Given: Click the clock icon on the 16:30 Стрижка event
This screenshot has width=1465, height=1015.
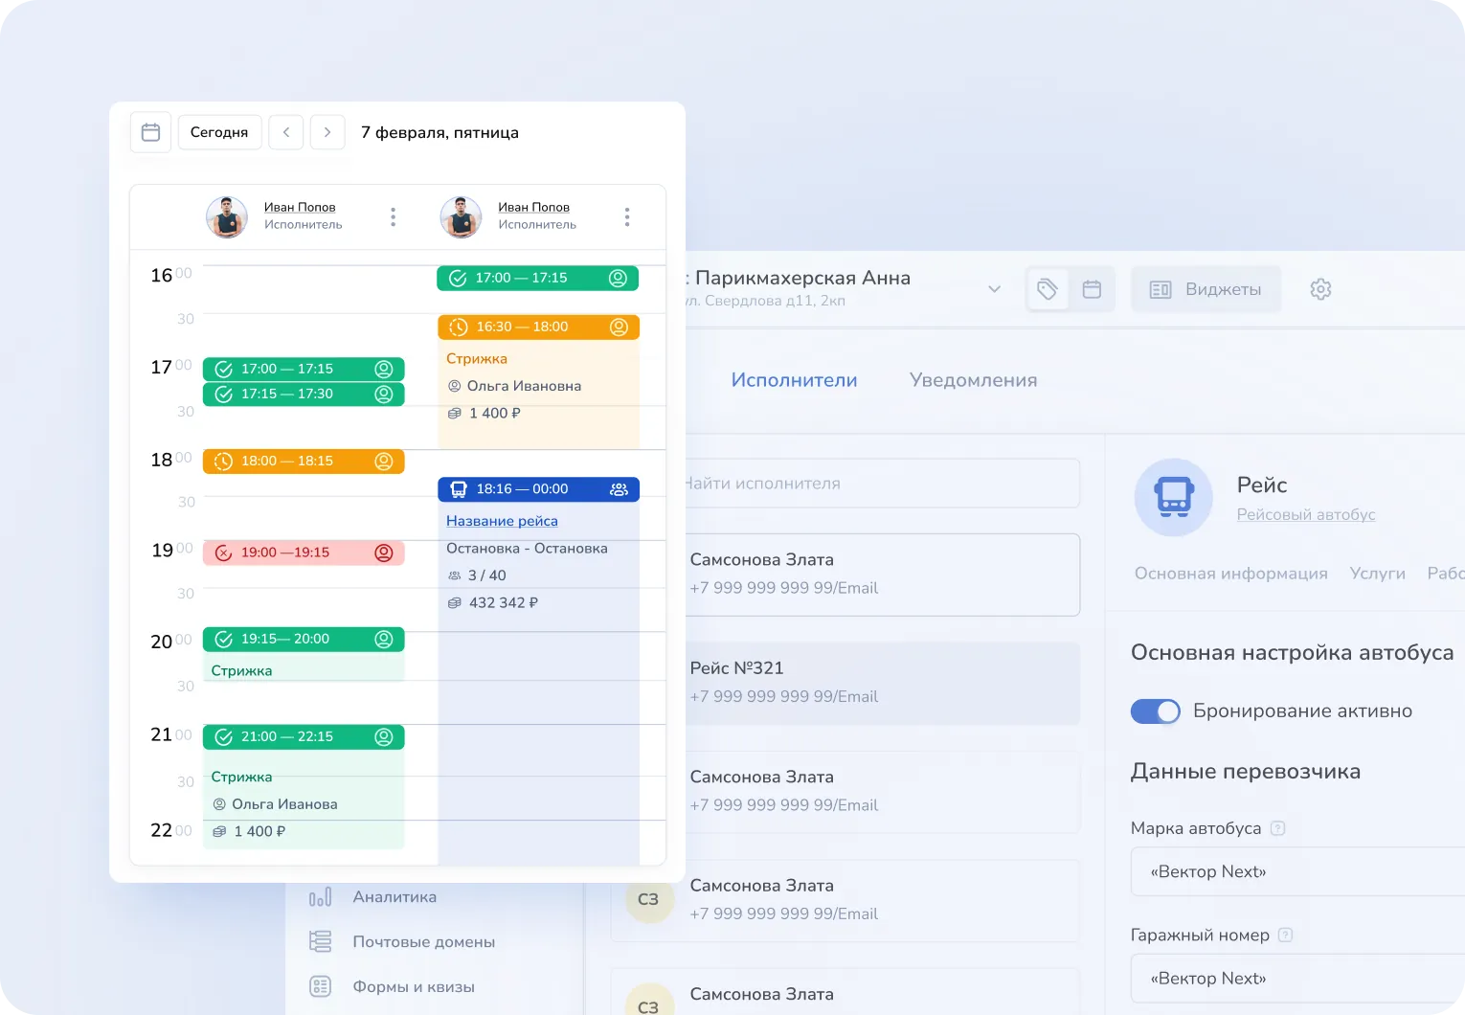Looking at the screenshot, I should coord(458,327).
